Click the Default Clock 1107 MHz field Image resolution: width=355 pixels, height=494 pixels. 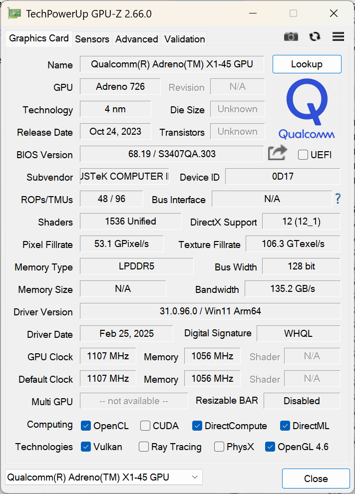108,378
